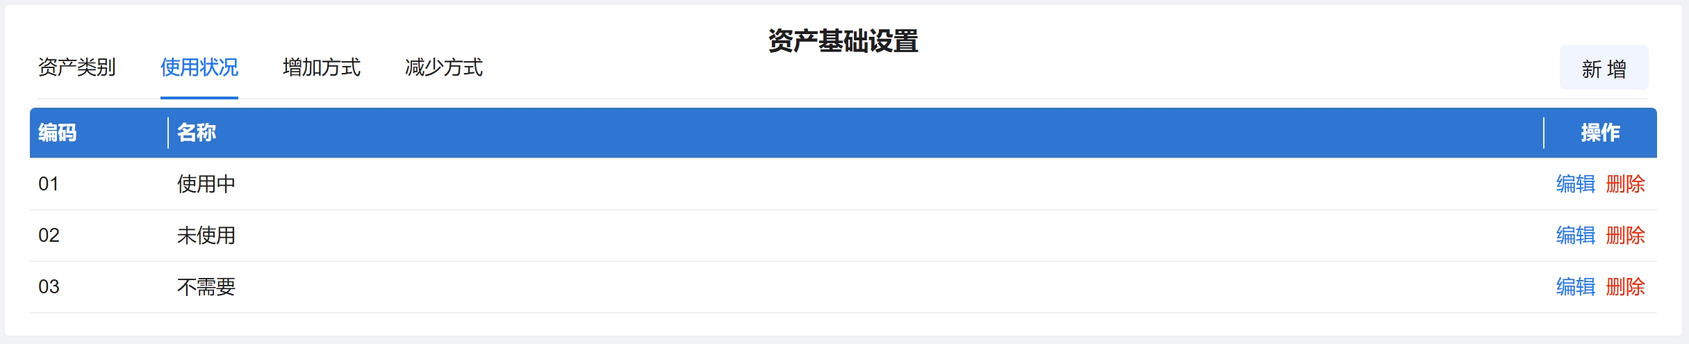Select the row with code 03
Viewport: 1689px width, 344px height.
click(49, 287)
